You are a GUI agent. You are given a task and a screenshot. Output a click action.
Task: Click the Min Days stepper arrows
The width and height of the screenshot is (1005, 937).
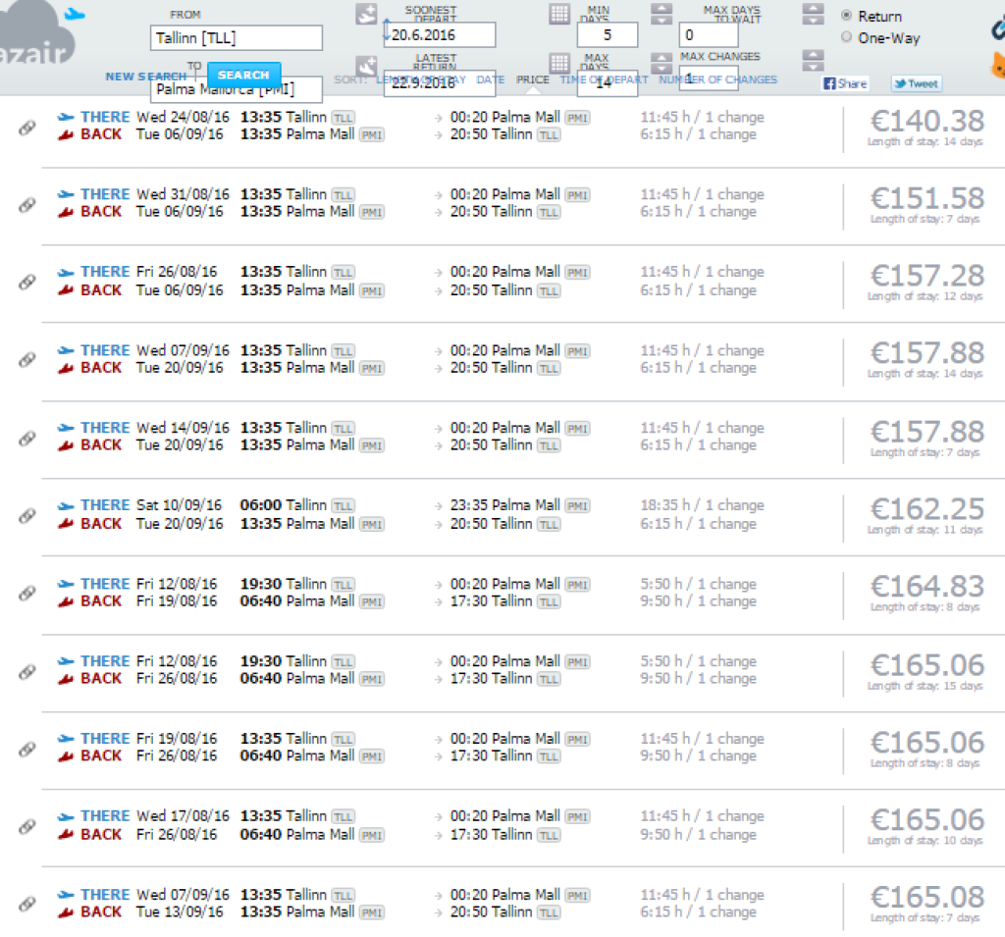pyautogui.click(x=662, y=15)
